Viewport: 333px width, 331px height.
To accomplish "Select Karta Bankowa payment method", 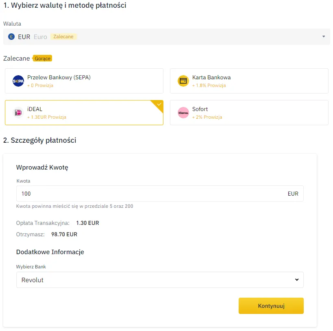I will point(249,81).
